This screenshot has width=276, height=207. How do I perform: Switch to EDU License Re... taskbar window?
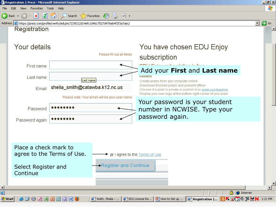138,199
